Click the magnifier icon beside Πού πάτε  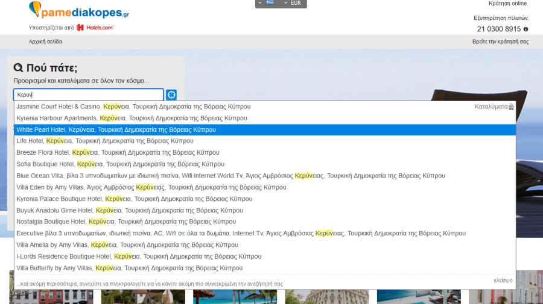[x=18, y=67]
